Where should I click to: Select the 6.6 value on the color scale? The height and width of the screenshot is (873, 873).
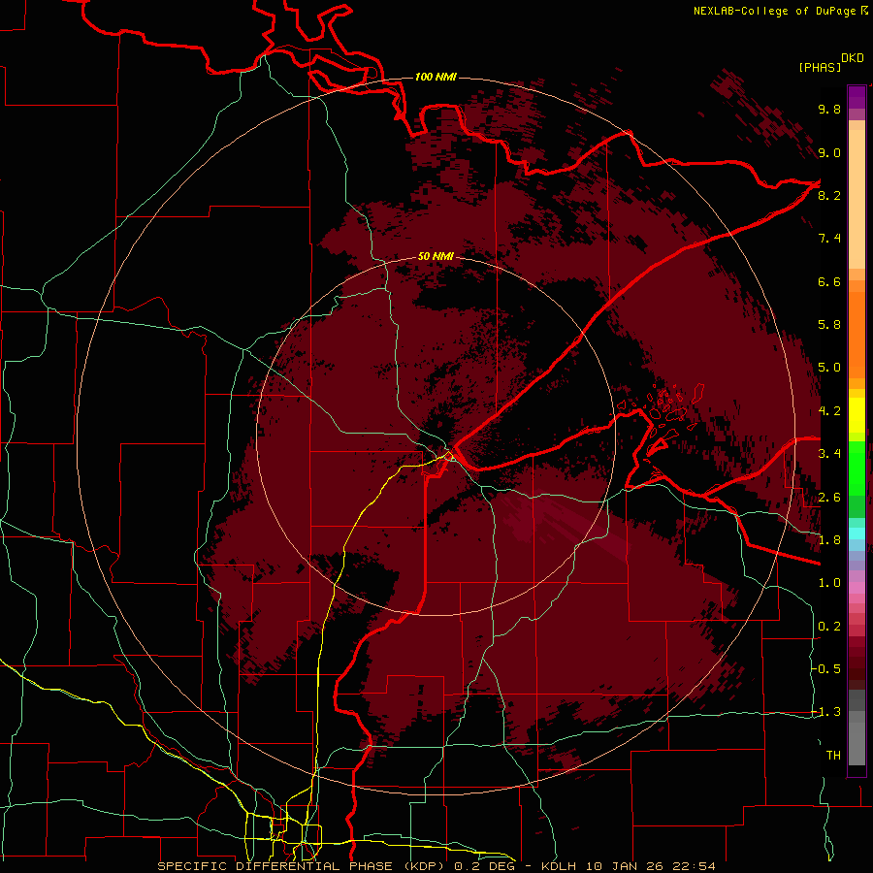[x=829, y=281]
